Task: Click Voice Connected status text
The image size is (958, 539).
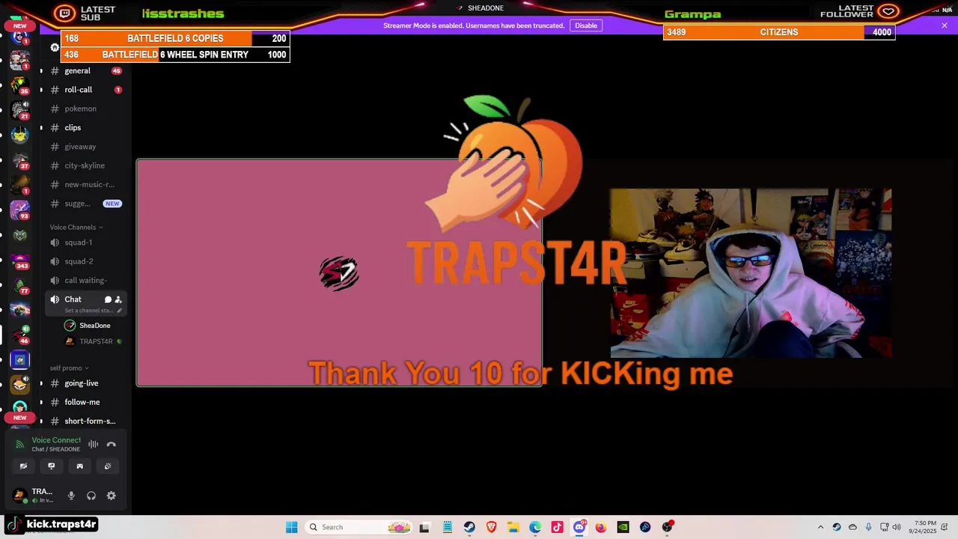Action: pos(56,440)
